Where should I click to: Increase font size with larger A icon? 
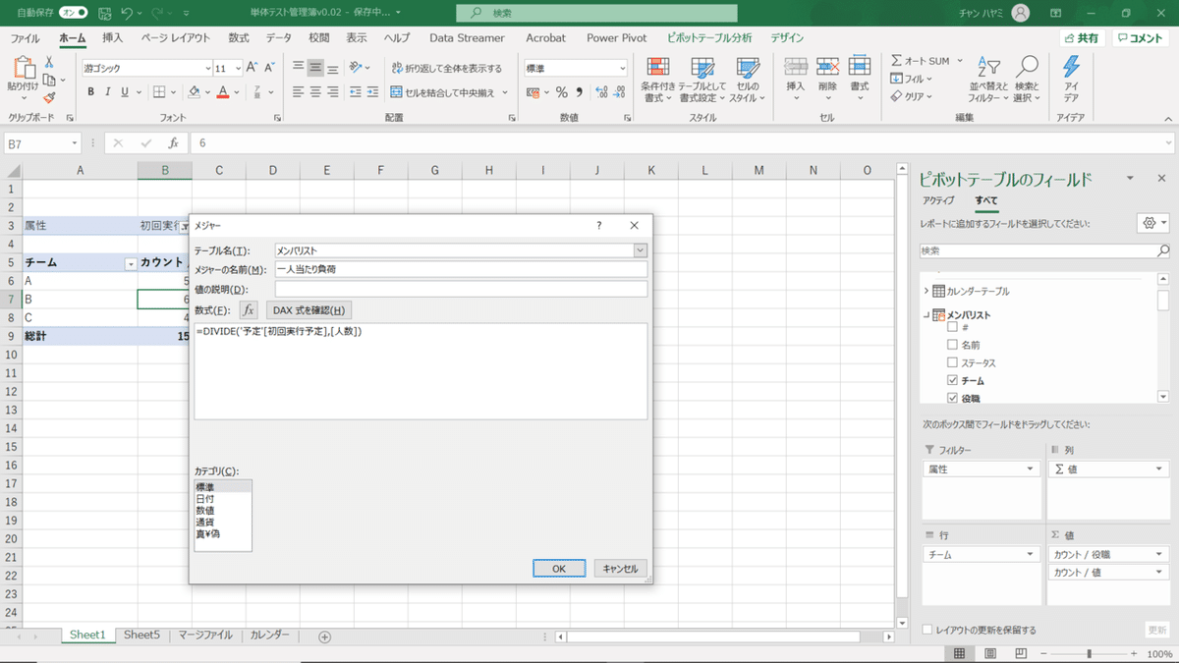coord(252,68)
